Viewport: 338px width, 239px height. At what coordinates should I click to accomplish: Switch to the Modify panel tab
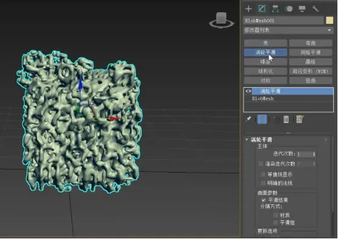(x=262, y=9)
